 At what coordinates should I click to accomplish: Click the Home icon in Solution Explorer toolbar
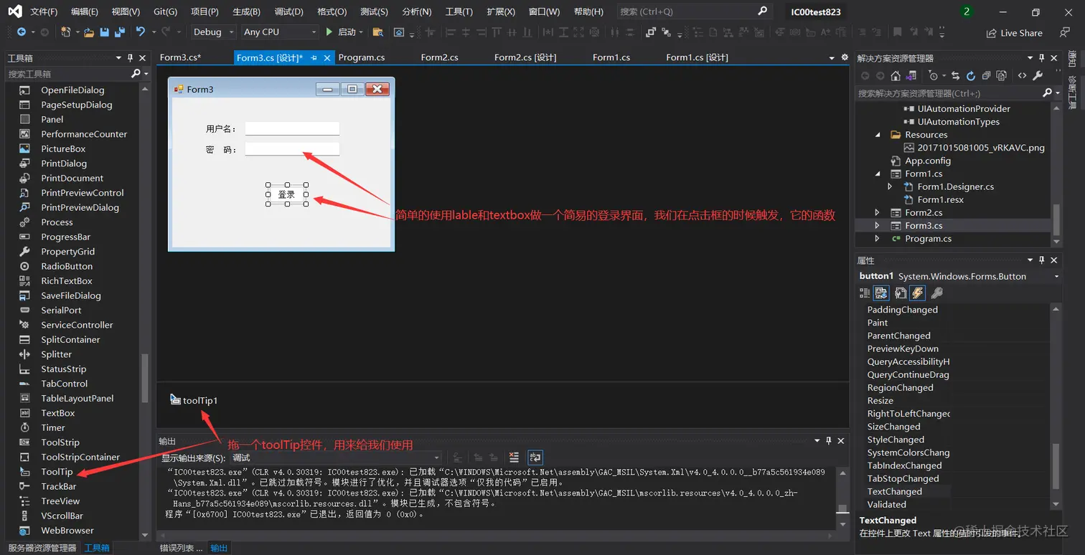click(896, 75)
